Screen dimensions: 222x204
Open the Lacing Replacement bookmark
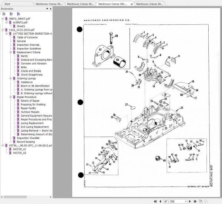coord(32,123)
